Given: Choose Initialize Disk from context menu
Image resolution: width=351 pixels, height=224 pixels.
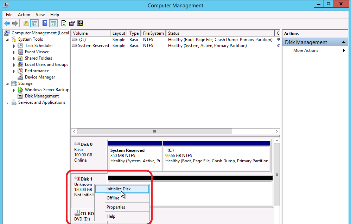Looking at the screenshot, I should point(119,189).
